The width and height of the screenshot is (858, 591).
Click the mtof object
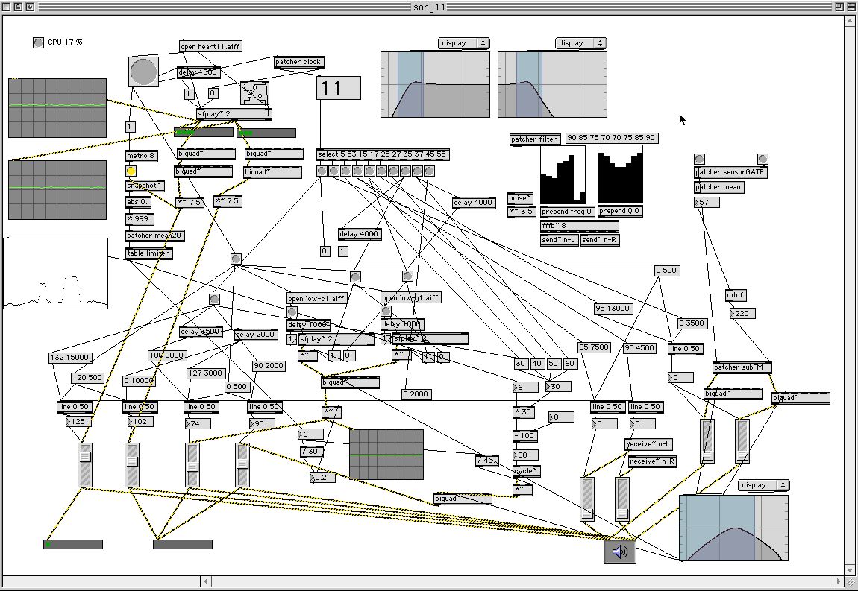point(736,295)
